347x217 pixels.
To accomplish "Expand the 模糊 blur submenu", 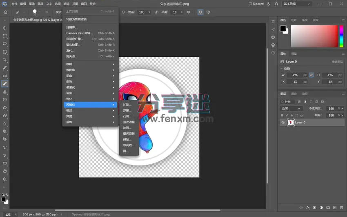I will (90, 64).
